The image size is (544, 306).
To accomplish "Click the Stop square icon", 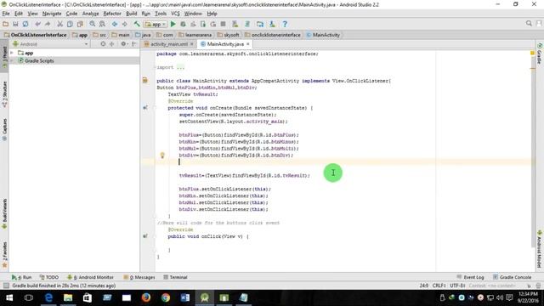I will [223, 24].
